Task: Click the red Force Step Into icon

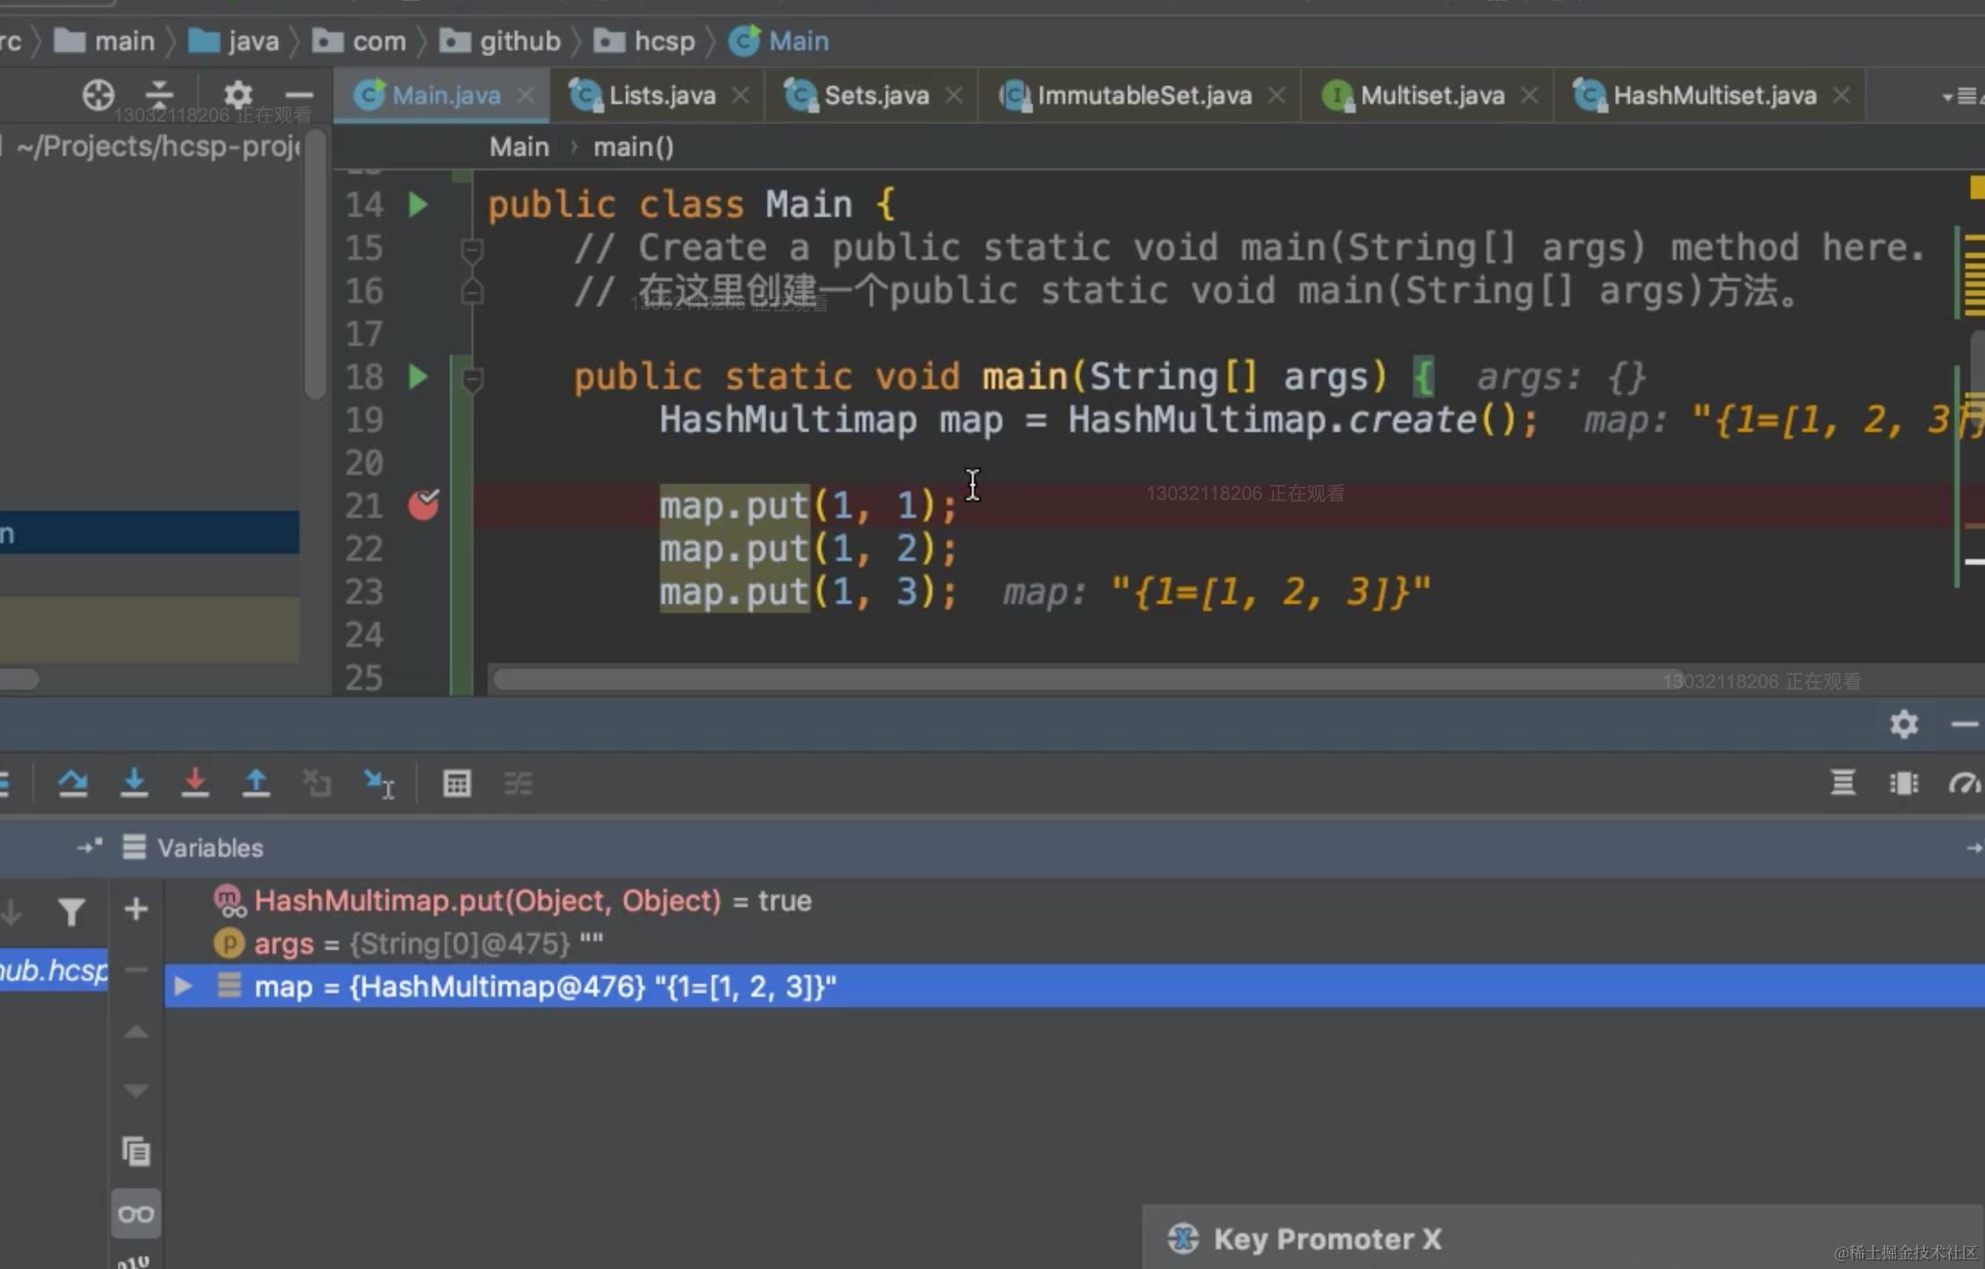Action: [195, 783]
